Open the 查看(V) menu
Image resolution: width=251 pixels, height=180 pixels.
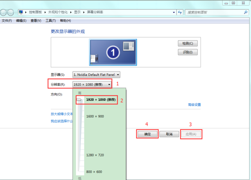[36, 21]
